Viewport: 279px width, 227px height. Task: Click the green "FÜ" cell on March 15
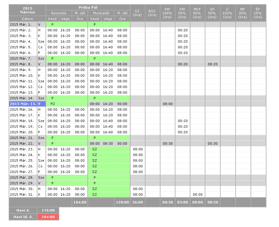point(67,104)
